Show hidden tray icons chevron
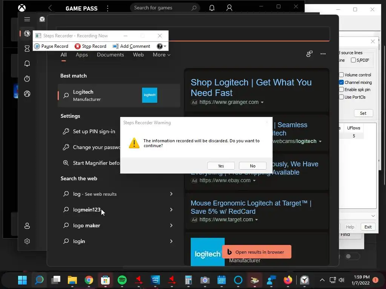Image resolution: width=386 pixels, height=289 pixels. 322,280
